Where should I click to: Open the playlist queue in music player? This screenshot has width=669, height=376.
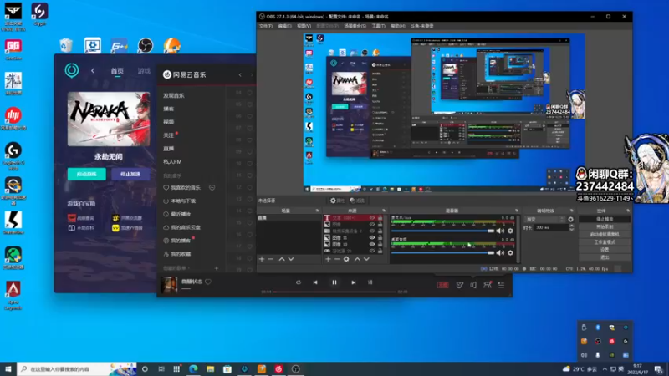(501, 285)
